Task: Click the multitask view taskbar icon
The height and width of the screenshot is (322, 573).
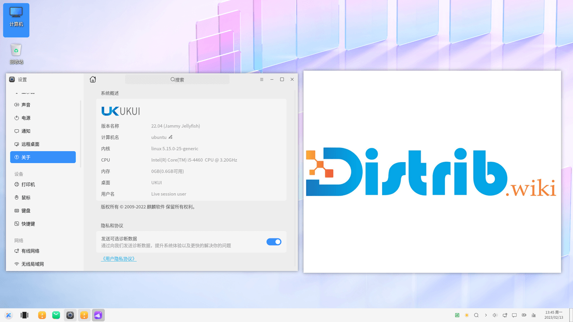Action: [x=24, y=315]
